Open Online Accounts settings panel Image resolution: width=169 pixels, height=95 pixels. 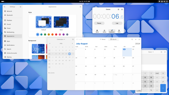(x=13, y=53)
